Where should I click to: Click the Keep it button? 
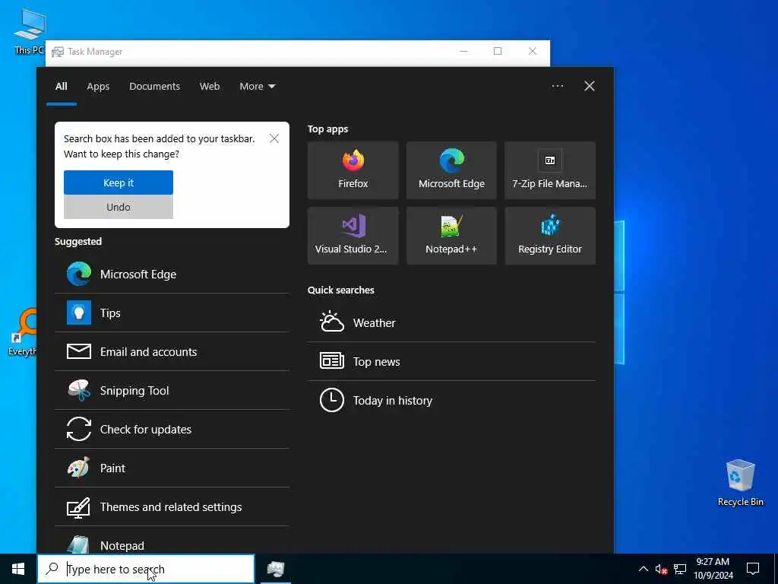(119, 182)
